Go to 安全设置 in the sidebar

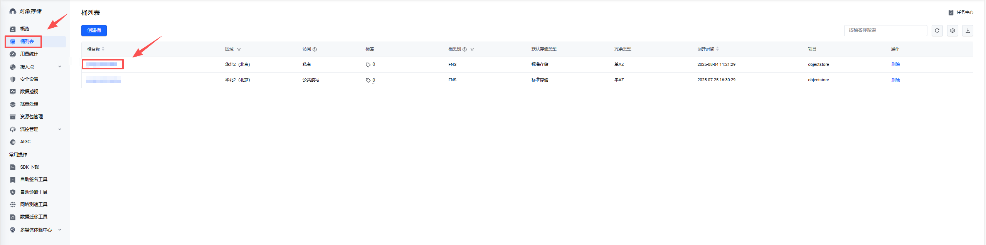[29, 79]
